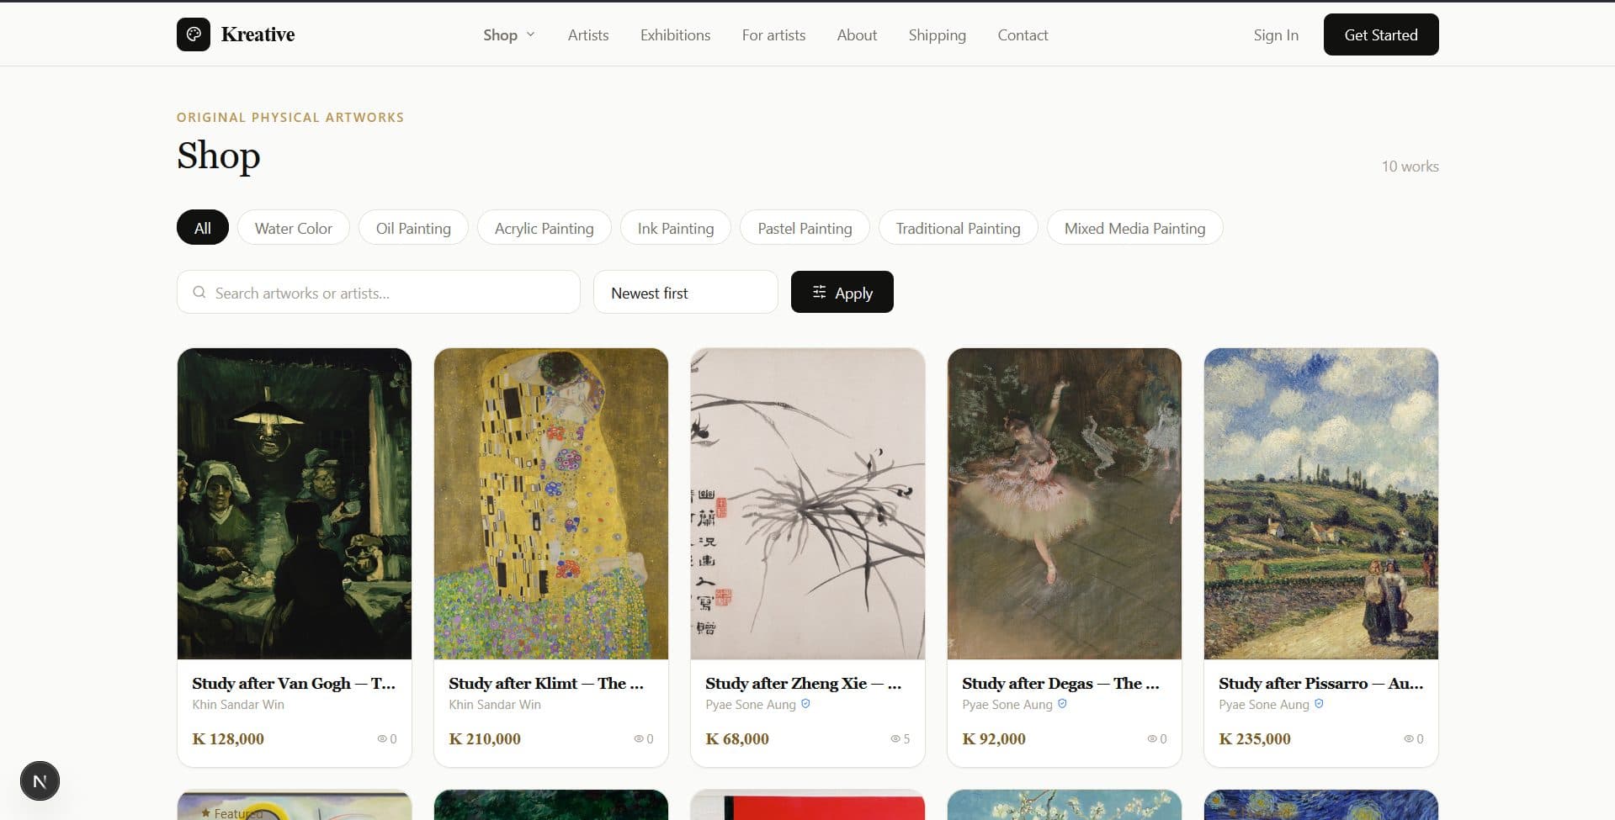Click the Apply filters button
The height and width of the screenshot is (820, 1615).
click(842, 292)
